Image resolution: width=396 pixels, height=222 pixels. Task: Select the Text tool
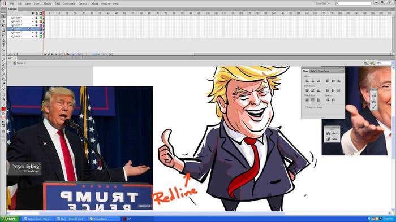[x=3, y=45]
